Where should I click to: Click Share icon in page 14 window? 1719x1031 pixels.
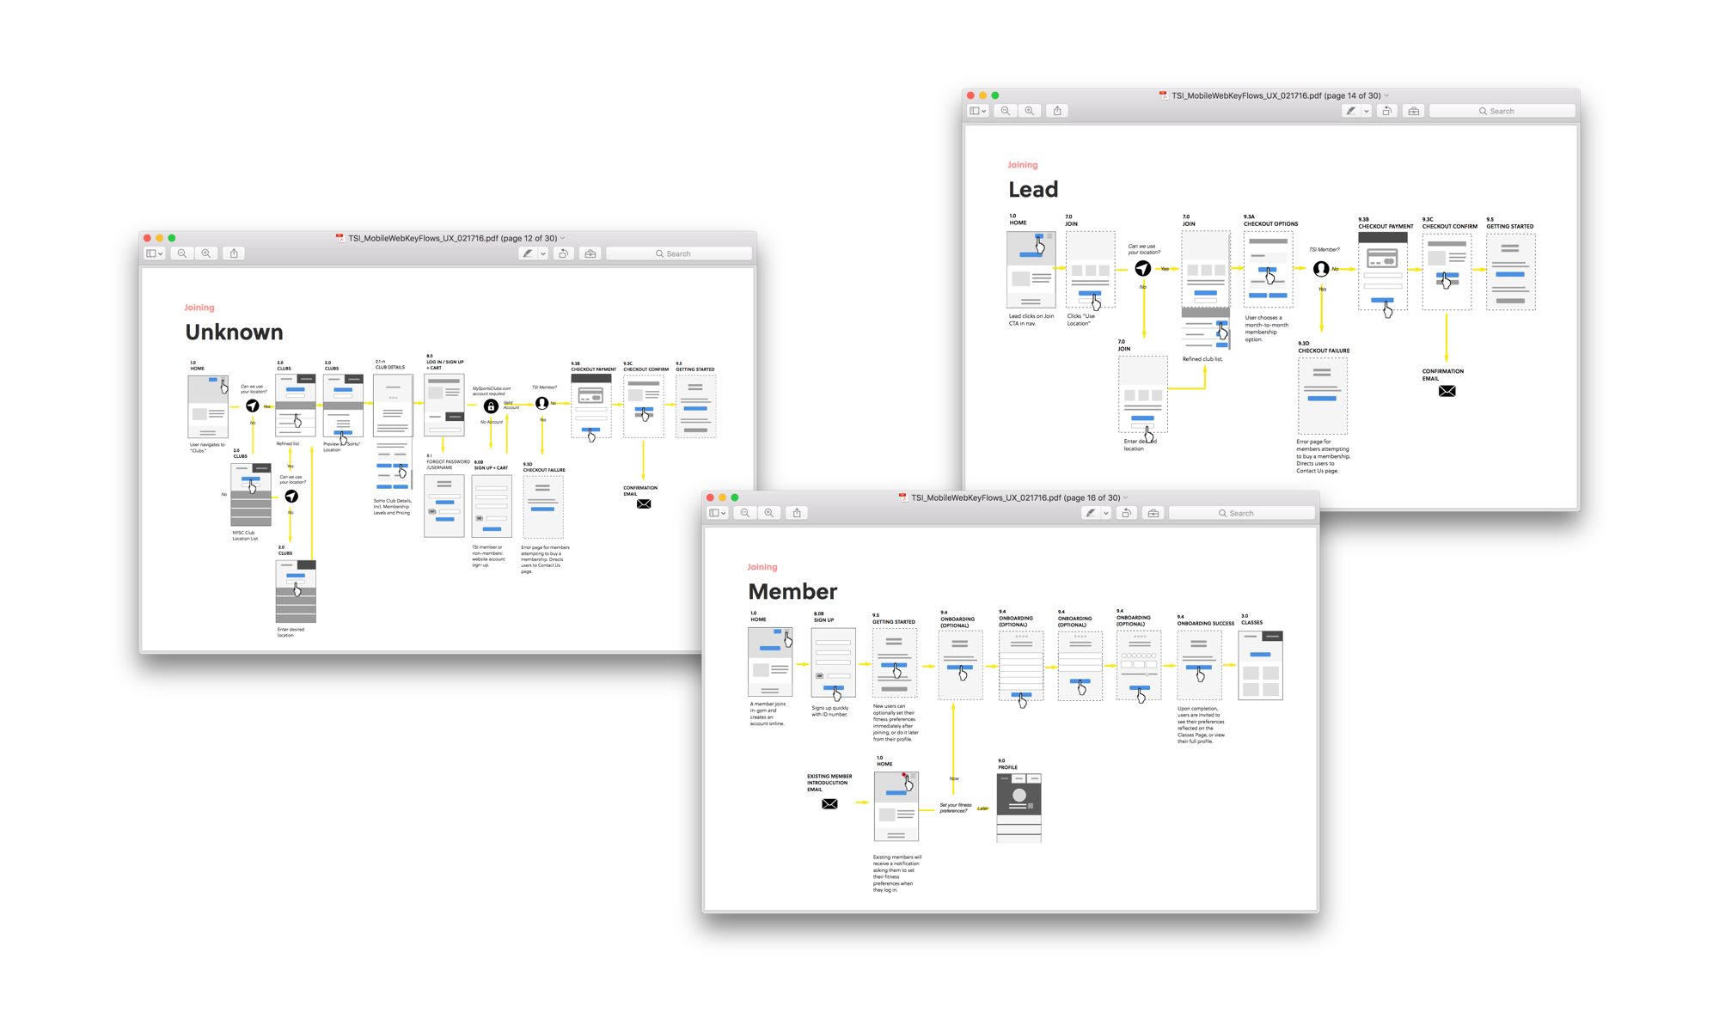[x=1057, y=111]
